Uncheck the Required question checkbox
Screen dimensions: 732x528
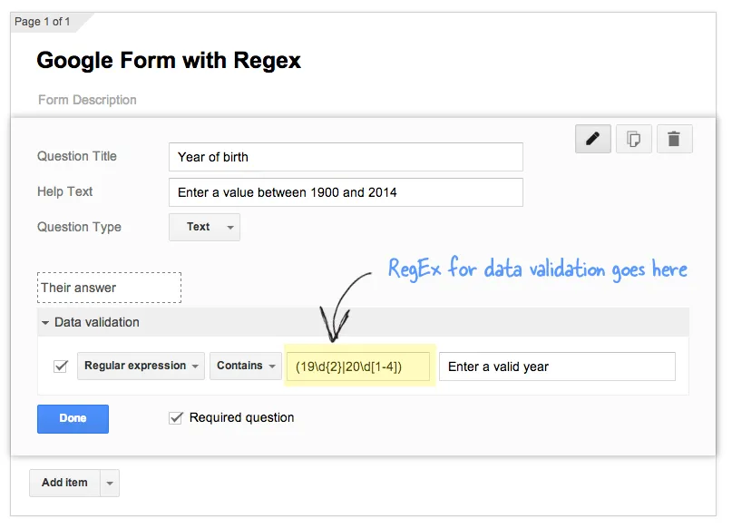(176, 417)
